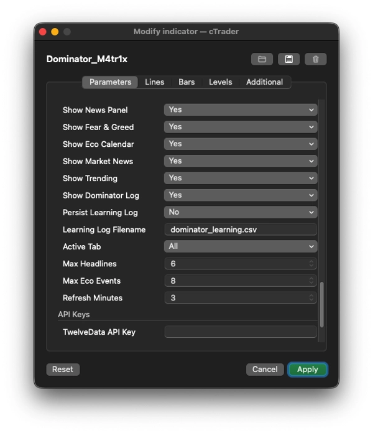This screenshot has height=433, width=373.
Task: Open the Show News Panel dropdown
Action: 241,109
